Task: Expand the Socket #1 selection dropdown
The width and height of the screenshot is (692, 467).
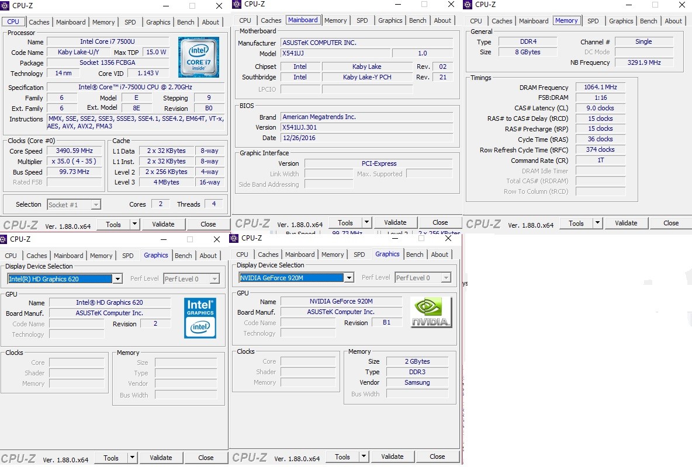Action: [96, 205]
